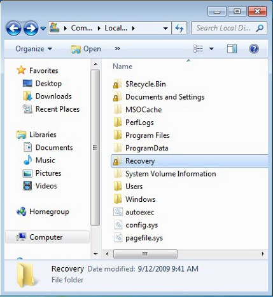Select Computer in the navigation pane
The image size is (273, 297).
[x=47, y=237]
